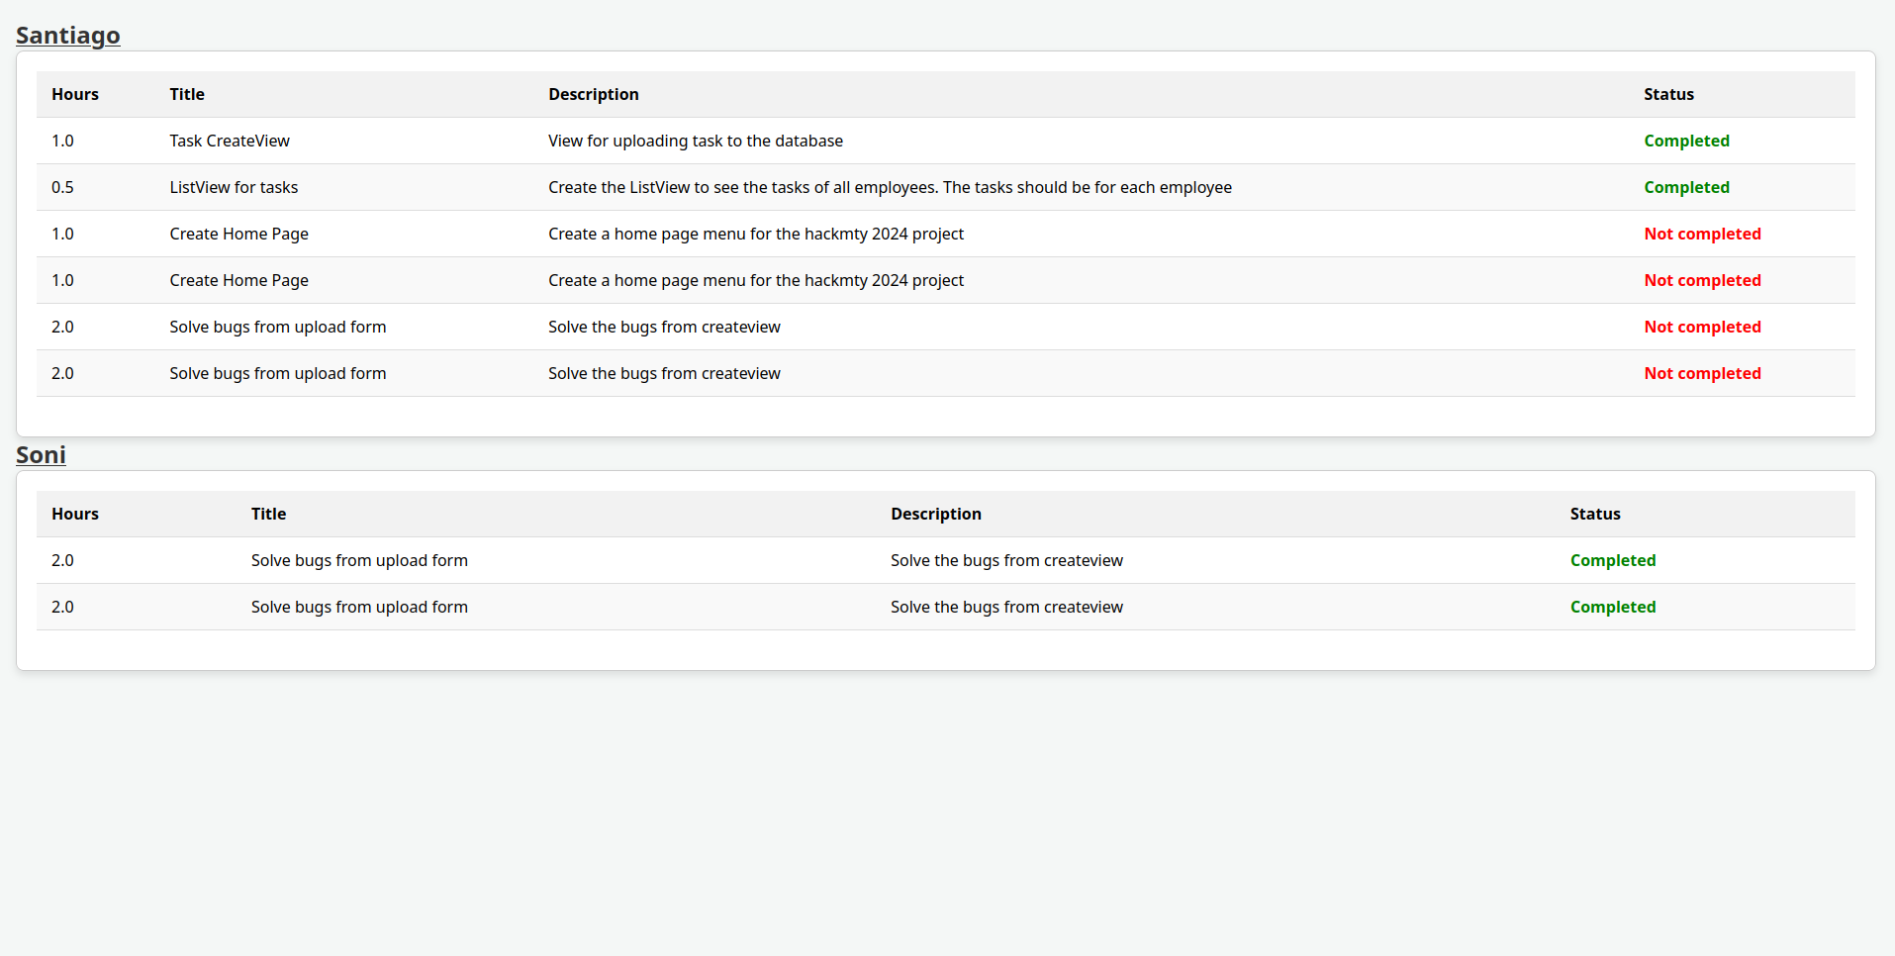Select Title column header in Soni's table
1895x956 pixels.
[x=268, y=514]
